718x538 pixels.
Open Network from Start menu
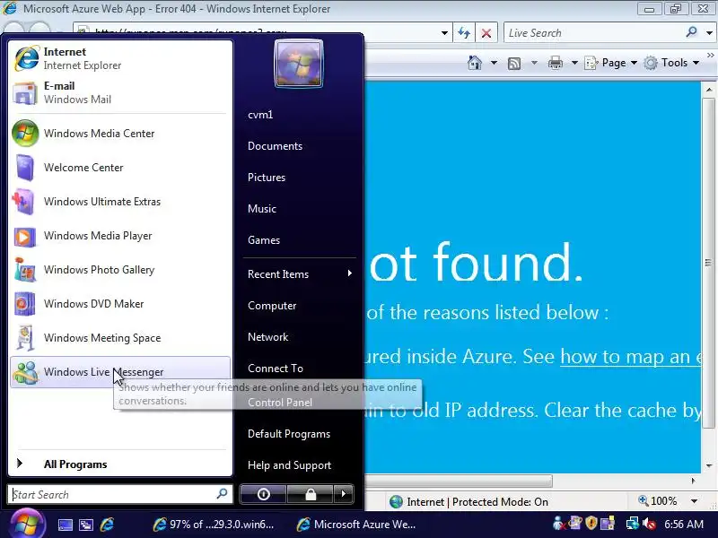click(267, 337)
